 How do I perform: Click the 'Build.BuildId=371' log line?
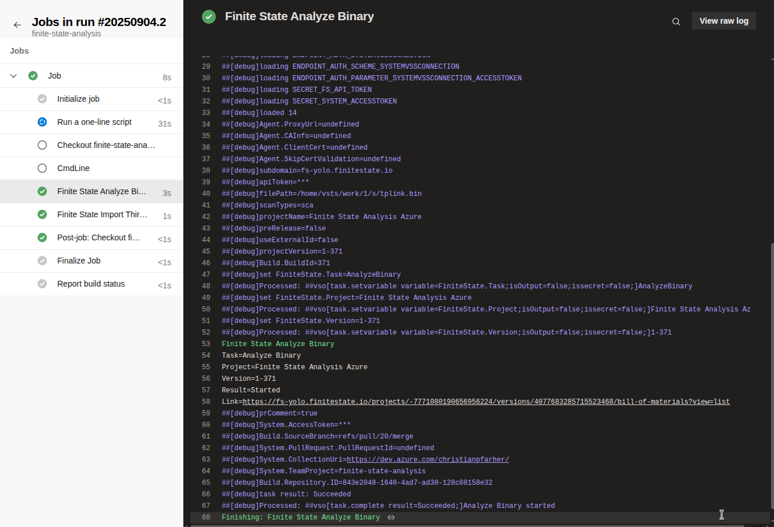276,263
